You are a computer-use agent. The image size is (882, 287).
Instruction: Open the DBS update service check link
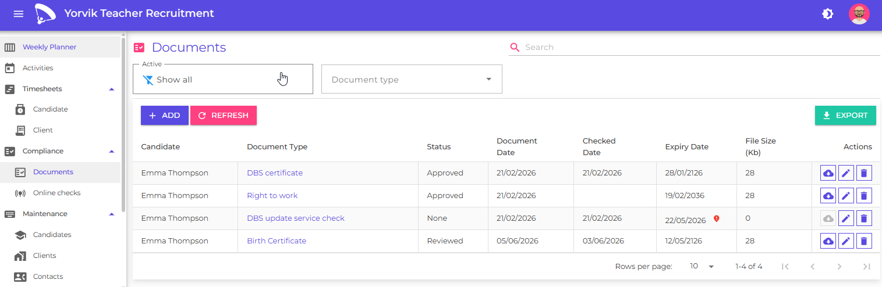tap(296, 218)
